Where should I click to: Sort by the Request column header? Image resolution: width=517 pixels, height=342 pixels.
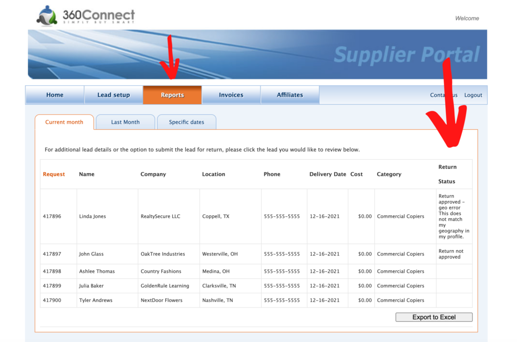click(54, 174)
